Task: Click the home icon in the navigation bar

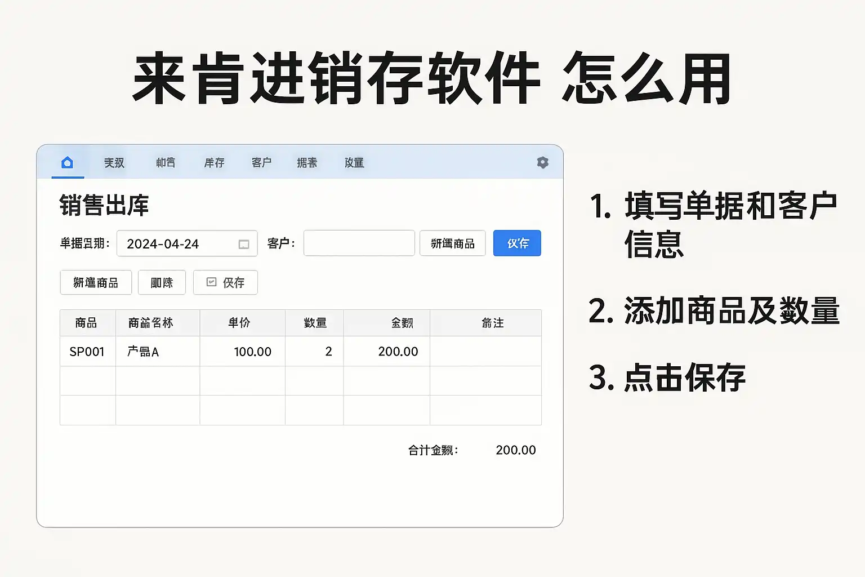Action: coord(67,163)
